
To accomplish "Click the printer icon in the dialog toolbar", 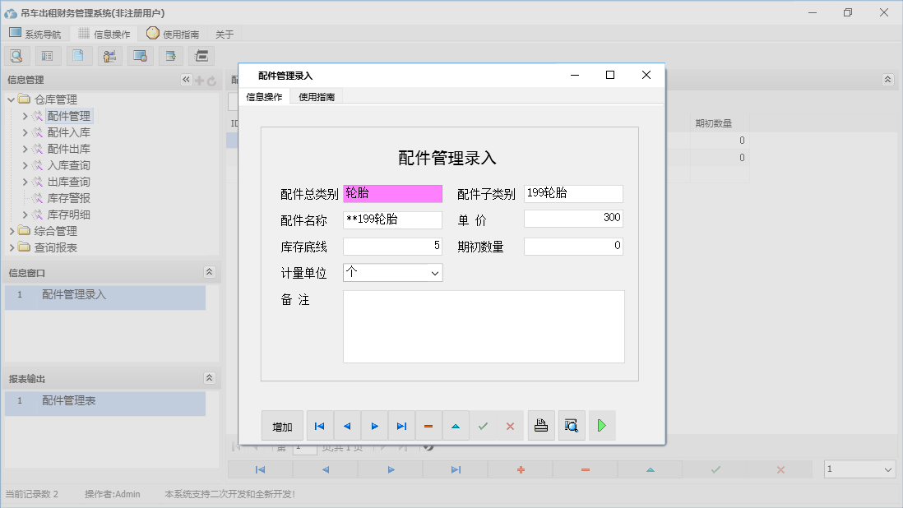I will (541, 425).
